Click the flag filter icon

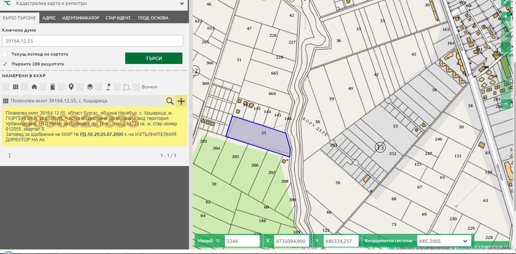(108, 87)
